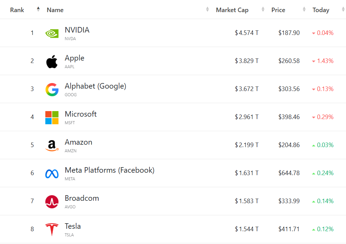Image resolution: width=346 pixels, height=244 pixels.
Task: Sort table by Rank column arrows
Action: [x=38, y=10]
